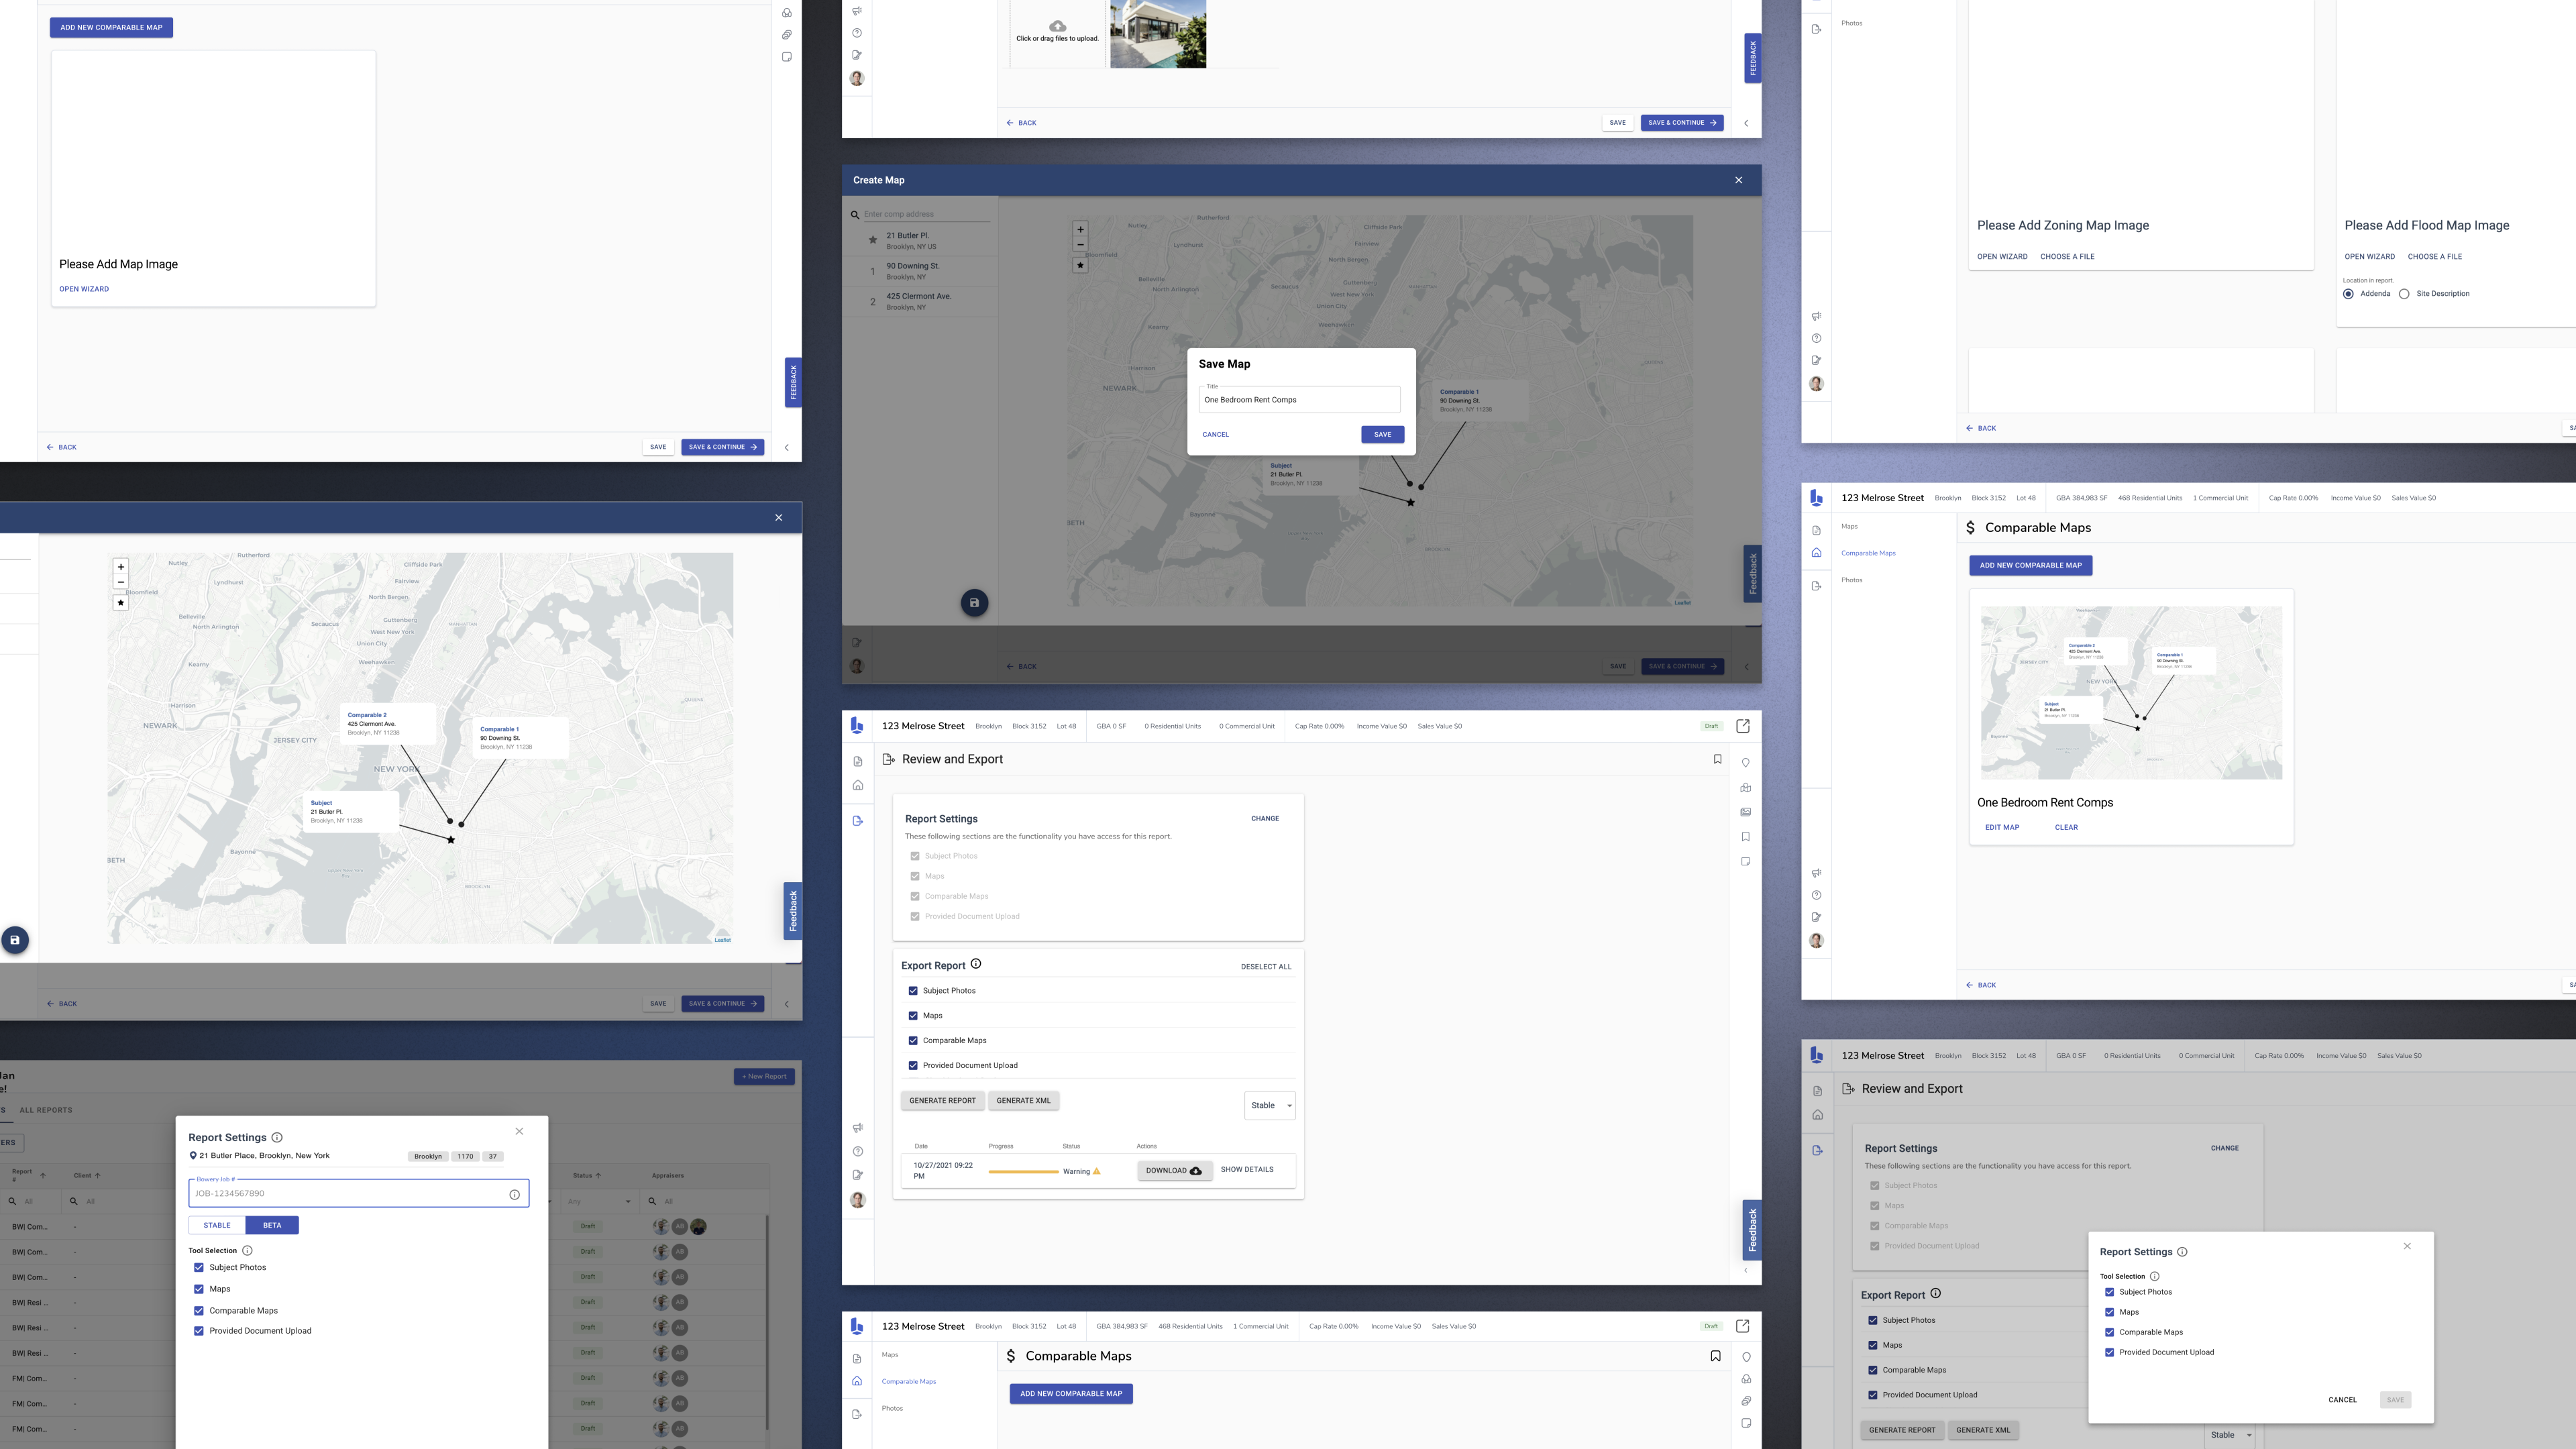Click + New Report button on dashboard

pos(764,1076)
